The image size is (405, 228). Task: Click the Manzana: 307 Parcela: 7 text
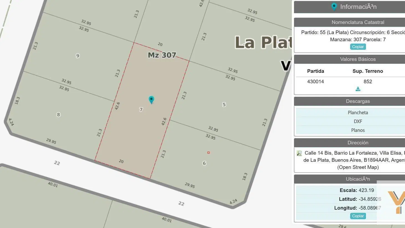tap(358, 40)
